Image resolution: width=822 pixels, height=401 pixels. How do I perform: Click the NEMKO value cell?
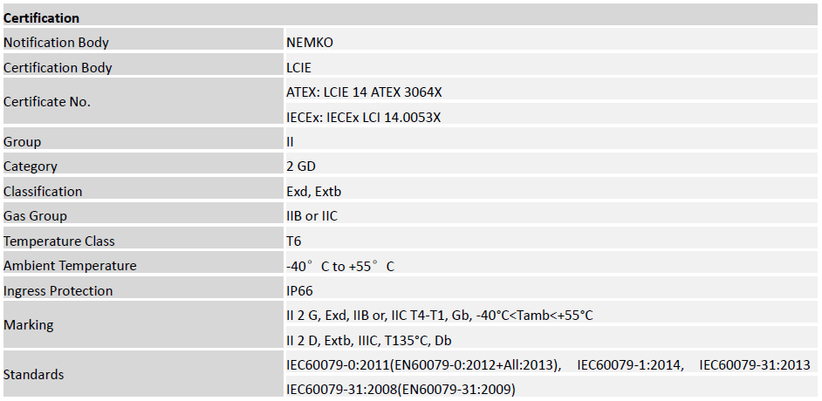pyautogui.click(x=309, y=42)
